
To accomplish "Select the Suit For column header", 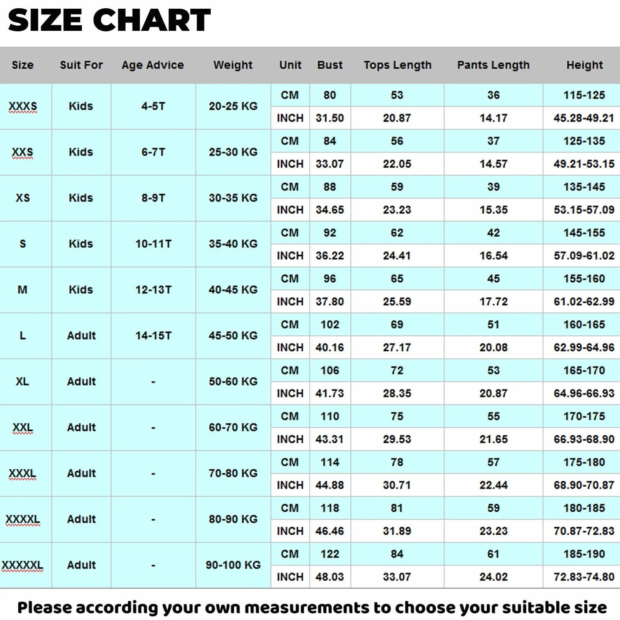I will (x=81, y=65).
